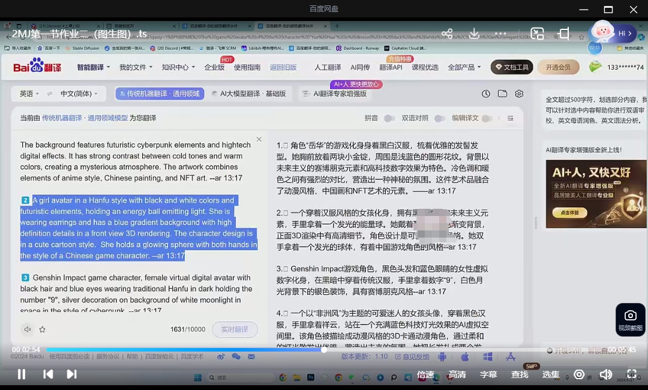Screen dimensions: 648x390
Task: Open the favorites folder icon
Action: point(503,94)
